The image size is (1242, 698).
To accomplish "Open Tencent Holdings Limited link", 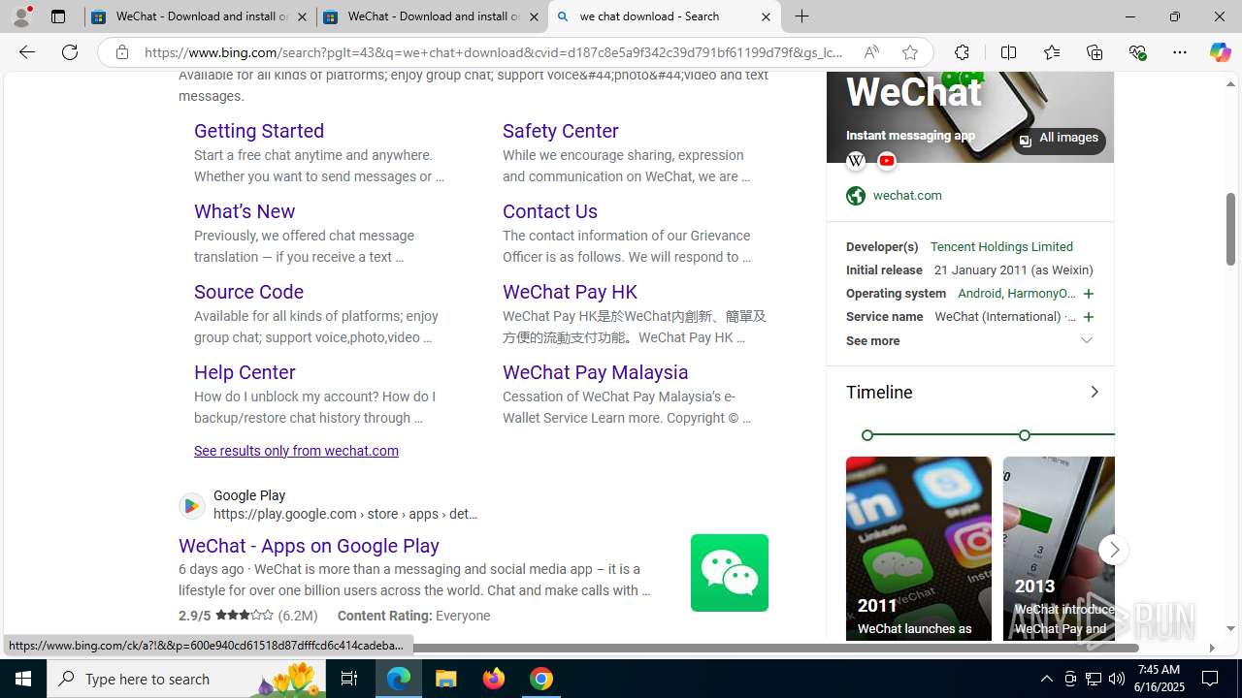I will [x=1001, y=247].
